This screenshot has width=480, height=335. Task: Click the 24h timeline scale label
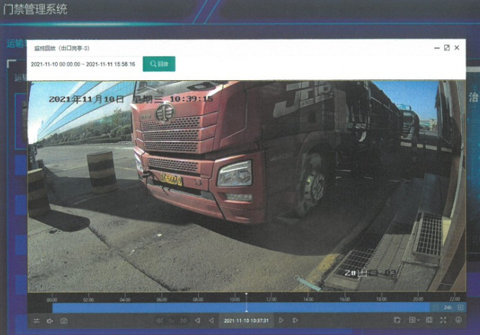coord(447,307)
